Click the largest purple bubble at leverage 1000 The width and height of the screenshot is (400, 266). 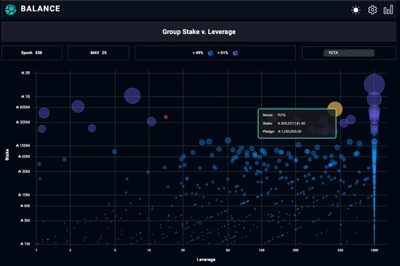374,85
